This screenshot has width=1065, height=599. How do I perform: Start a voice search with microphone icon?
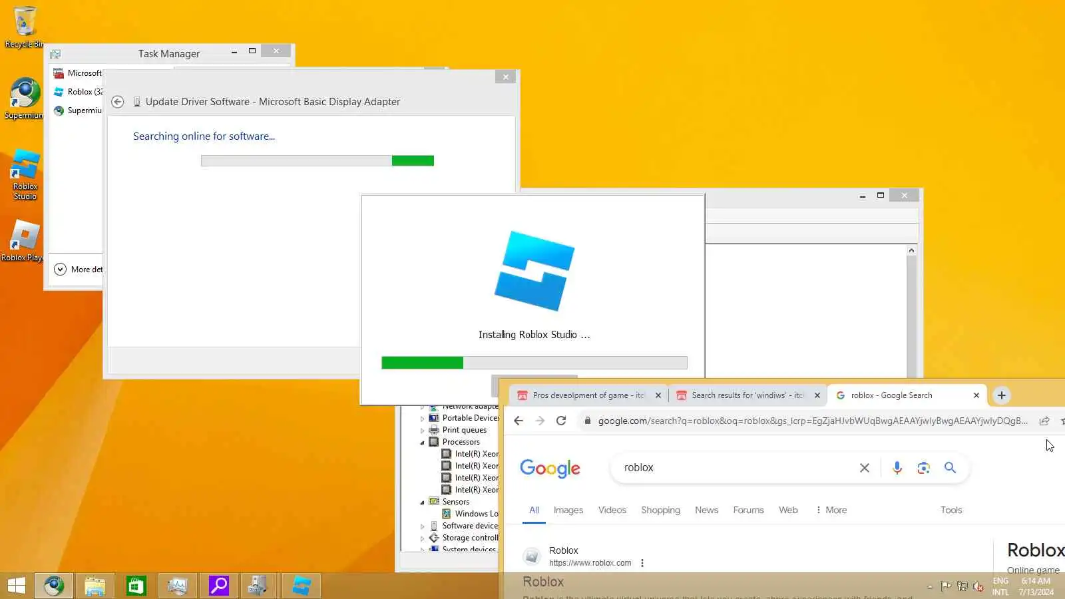coord(897,468)
